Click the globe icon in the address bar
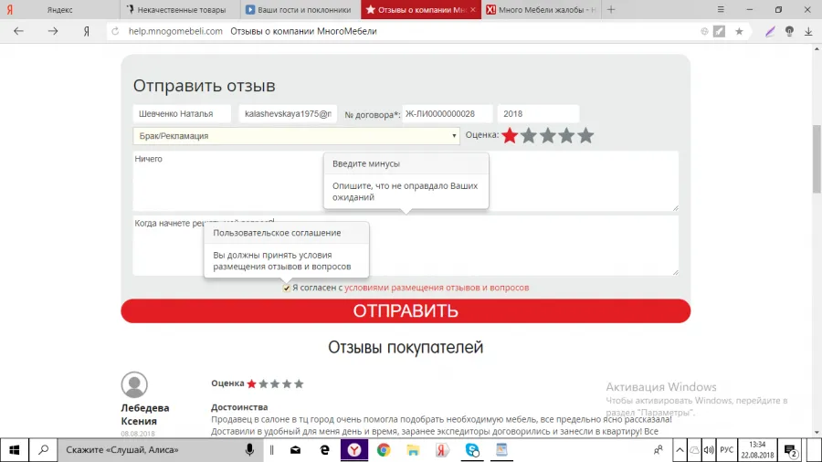The width and height of the screenshot is (822, 462). 704,31
